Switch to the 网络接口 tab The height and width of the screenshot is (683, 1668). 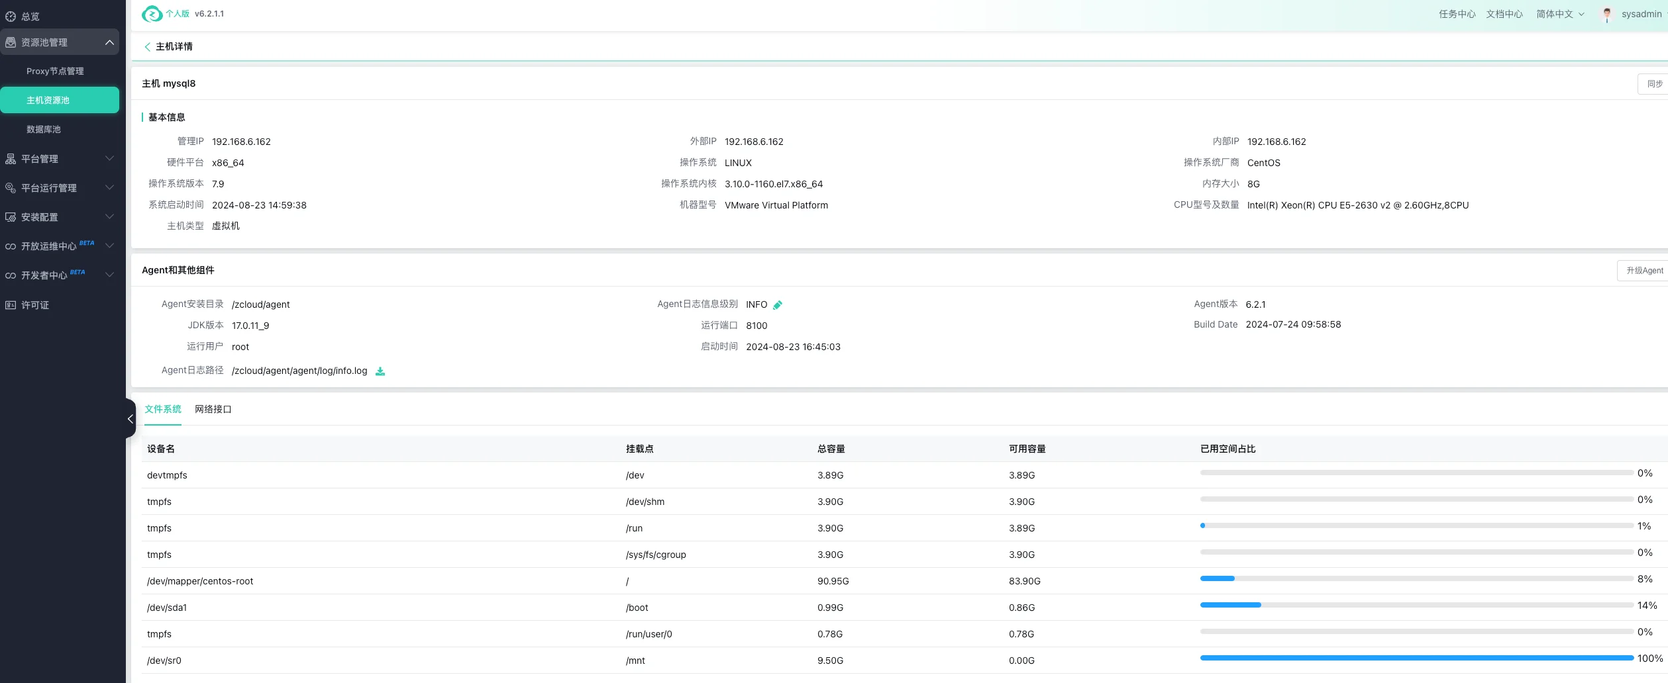tap(213, 410)
